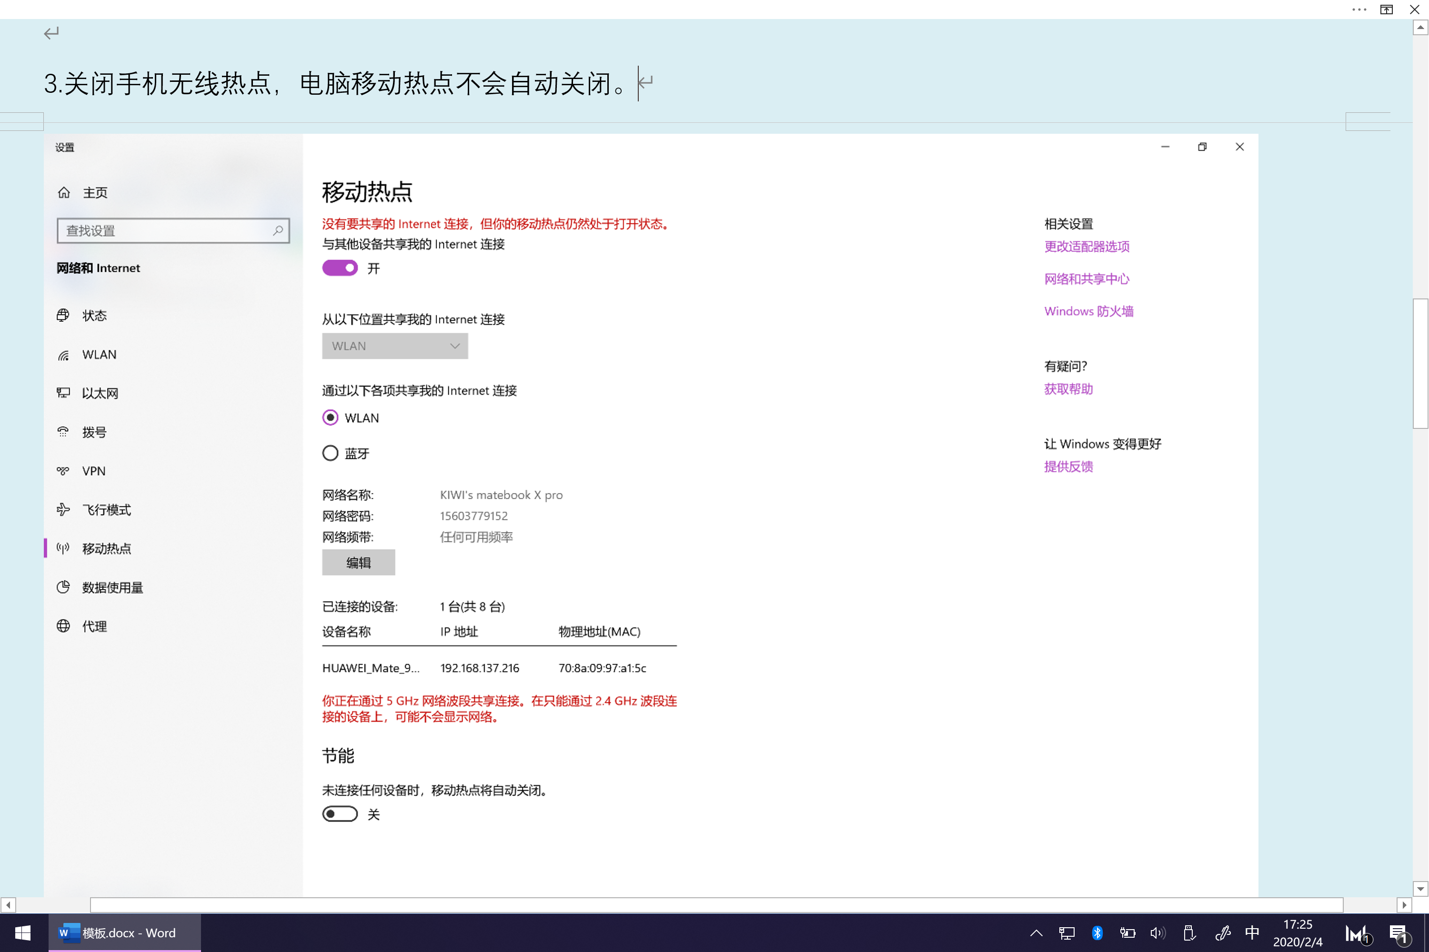
Task: Open WLAN sidebar icon
Action: [x=63, y=355]
